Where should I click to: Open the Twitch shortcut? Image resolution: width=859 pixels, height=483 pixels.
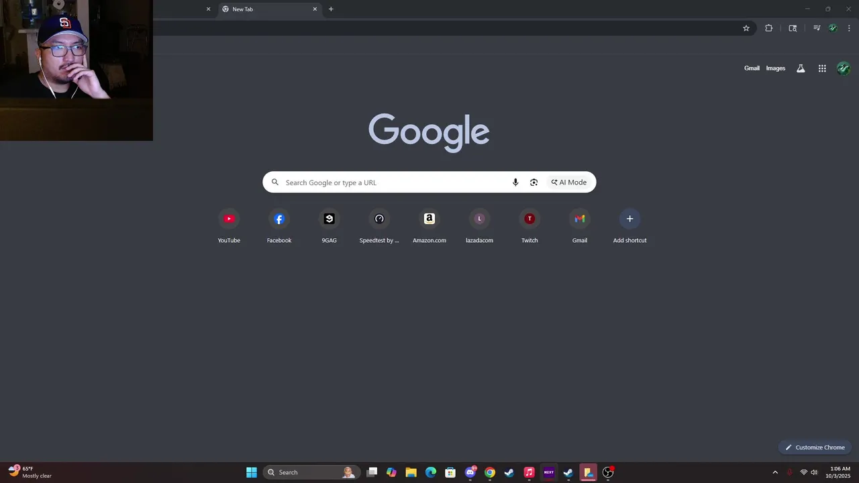coord(529,226)
